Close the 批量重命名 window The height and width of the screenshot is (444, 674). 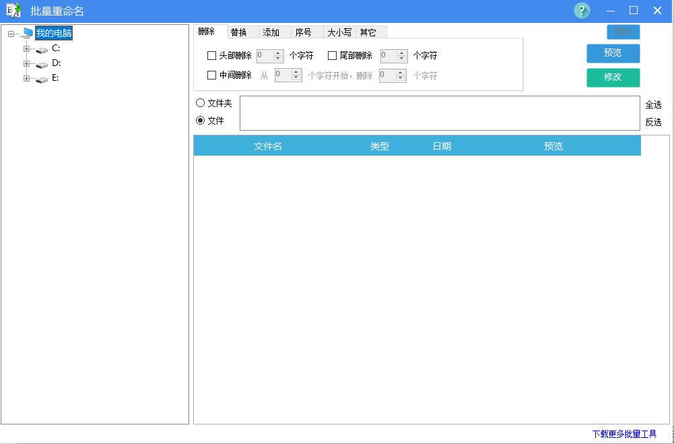[x=657, y=11]
